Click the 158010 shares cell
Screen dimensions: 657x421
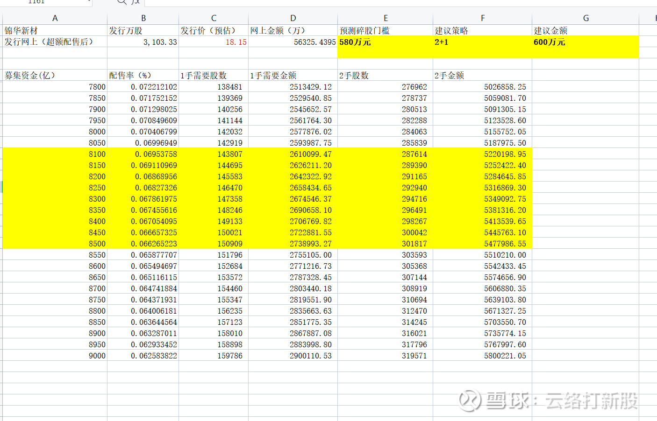tap(214, 333)
